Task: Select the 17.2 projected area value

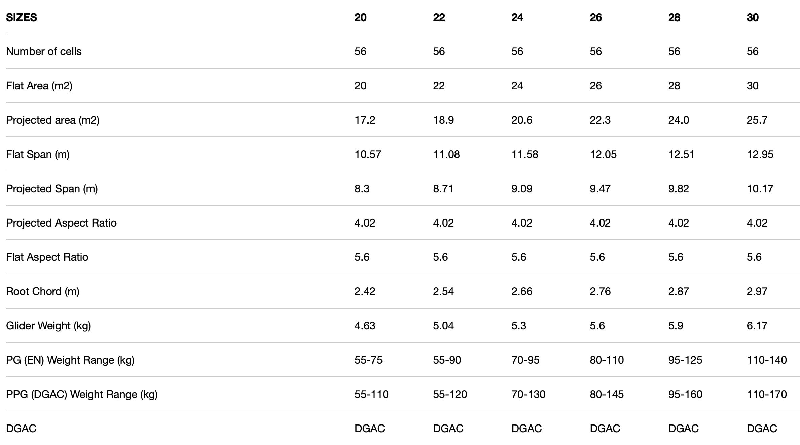Action: coord(365,120)
